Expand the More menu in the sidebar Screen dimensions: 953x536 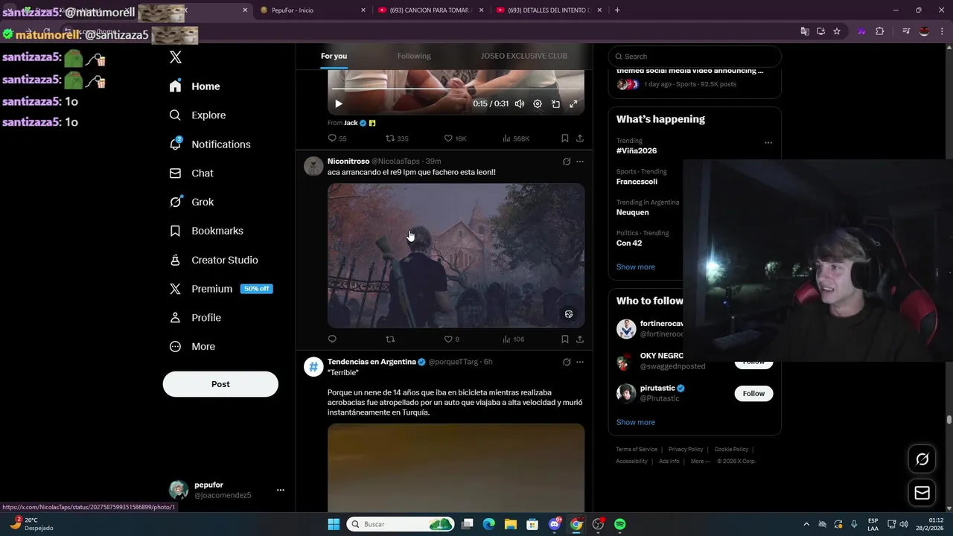192,347
